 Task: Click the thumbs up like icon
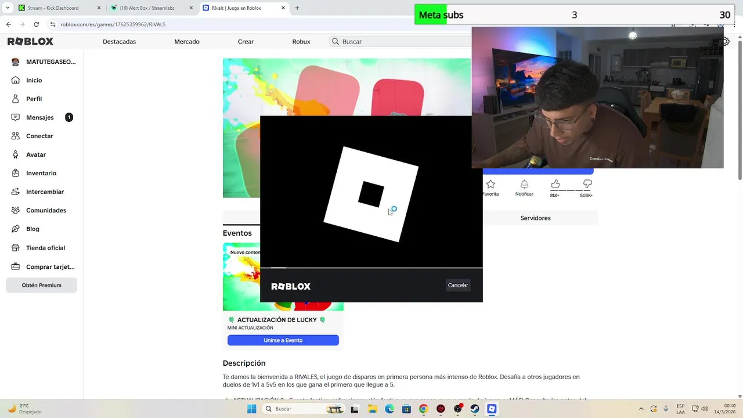tap(556, 184)
